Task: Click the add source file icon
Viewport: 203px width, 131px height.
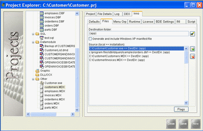Action: click(192, 49)
